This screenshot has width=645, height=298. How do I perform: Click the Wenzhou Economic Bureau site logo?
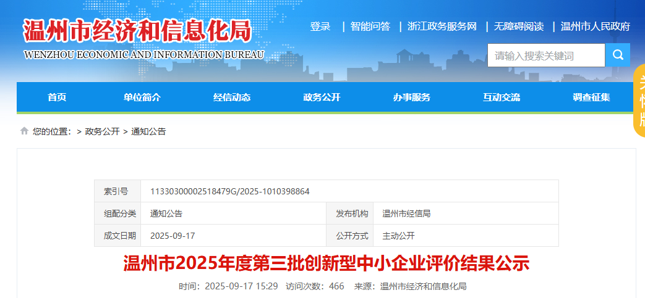click(x=143, y=39)
